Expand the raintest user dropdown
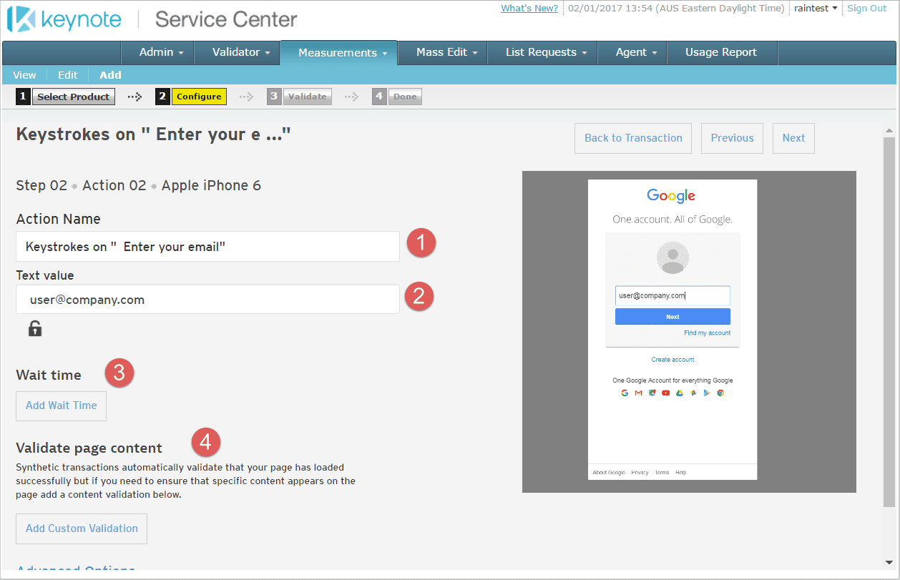900x580 pixels. (816, 9)
